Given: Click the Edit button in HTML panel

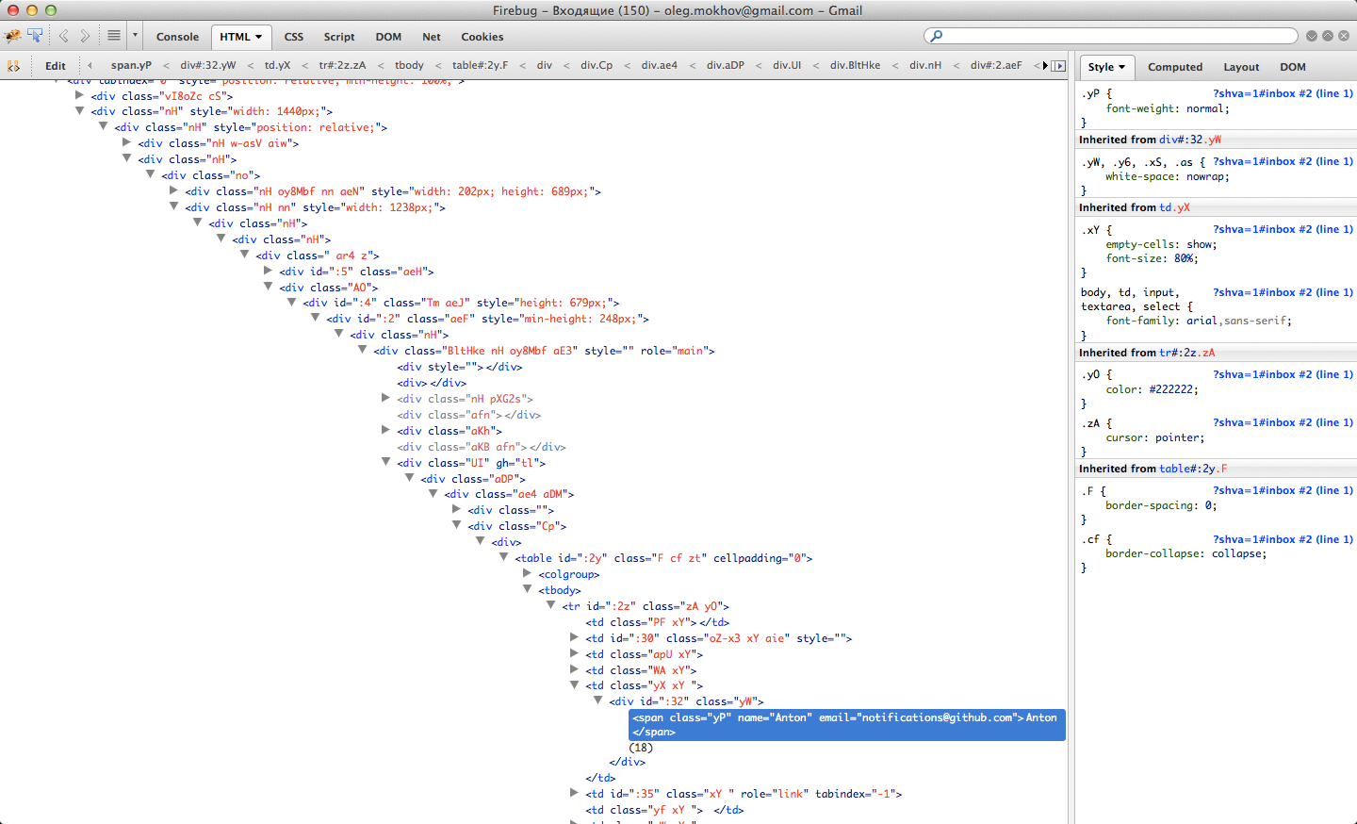Looking at the screenshot, I should tap(56, 66).
